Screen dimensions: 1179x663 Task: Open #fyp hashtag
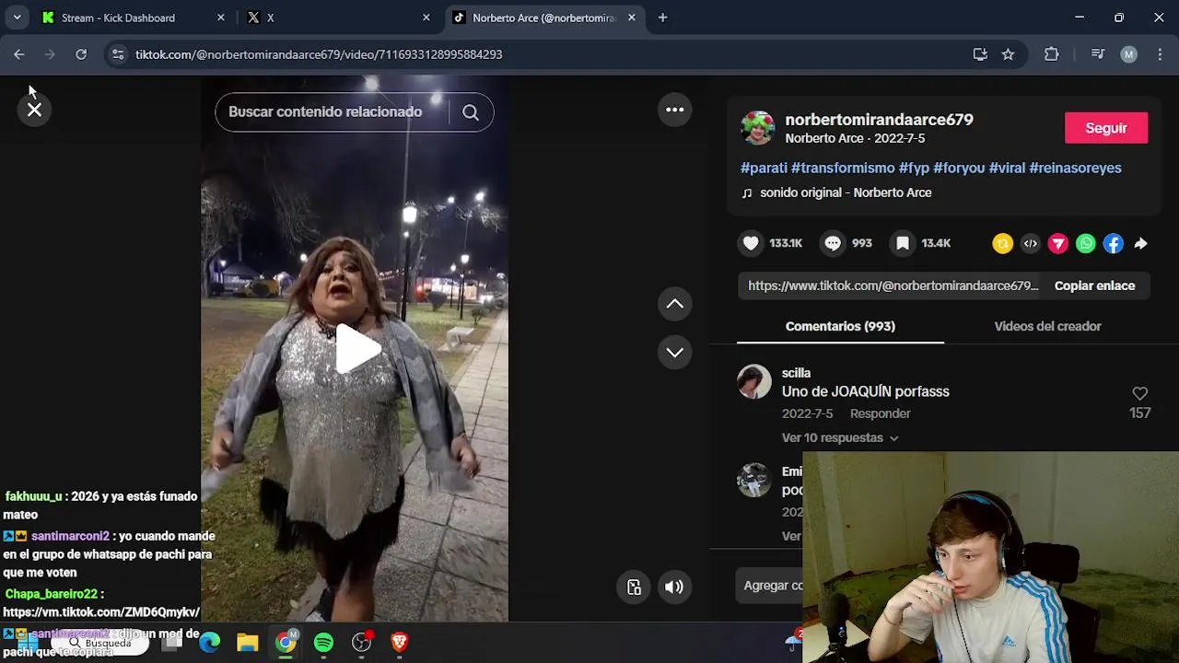coord(914,168)
